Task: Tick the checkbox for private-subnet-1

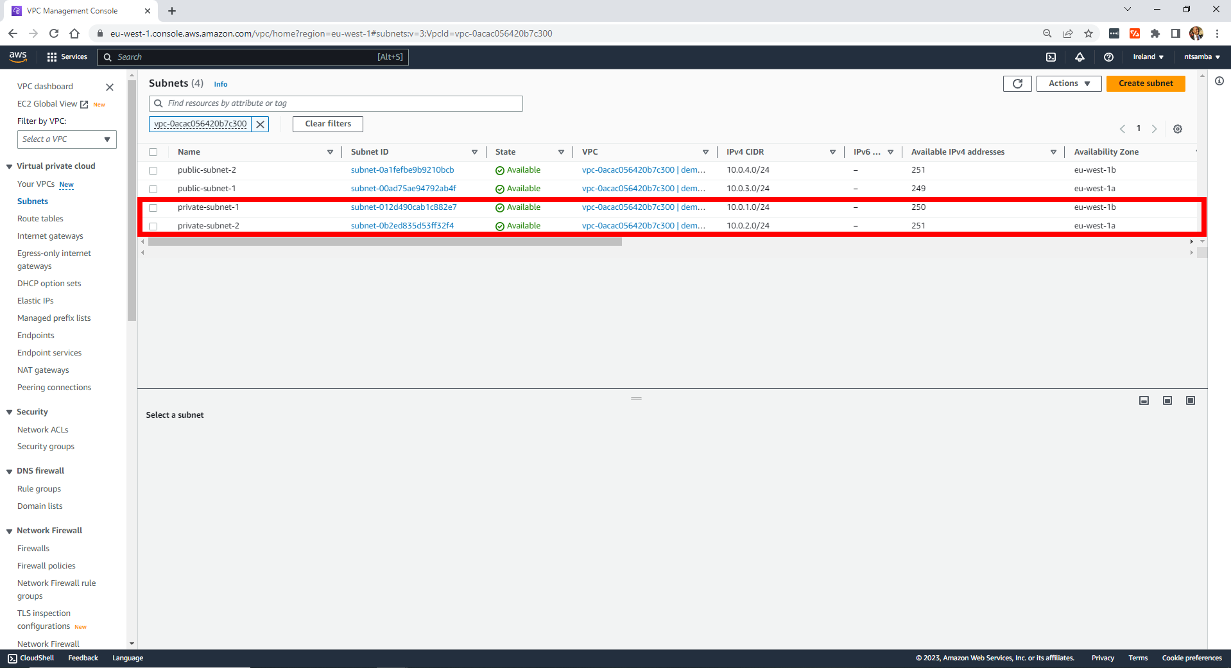Action: [x=153, y=208]
